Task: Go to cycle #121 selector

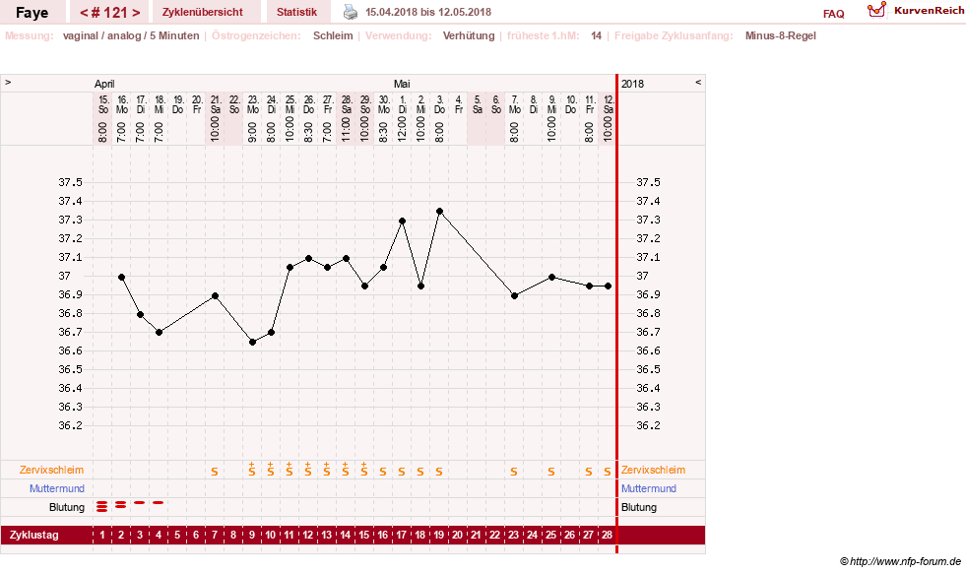Action: [109, 13]
